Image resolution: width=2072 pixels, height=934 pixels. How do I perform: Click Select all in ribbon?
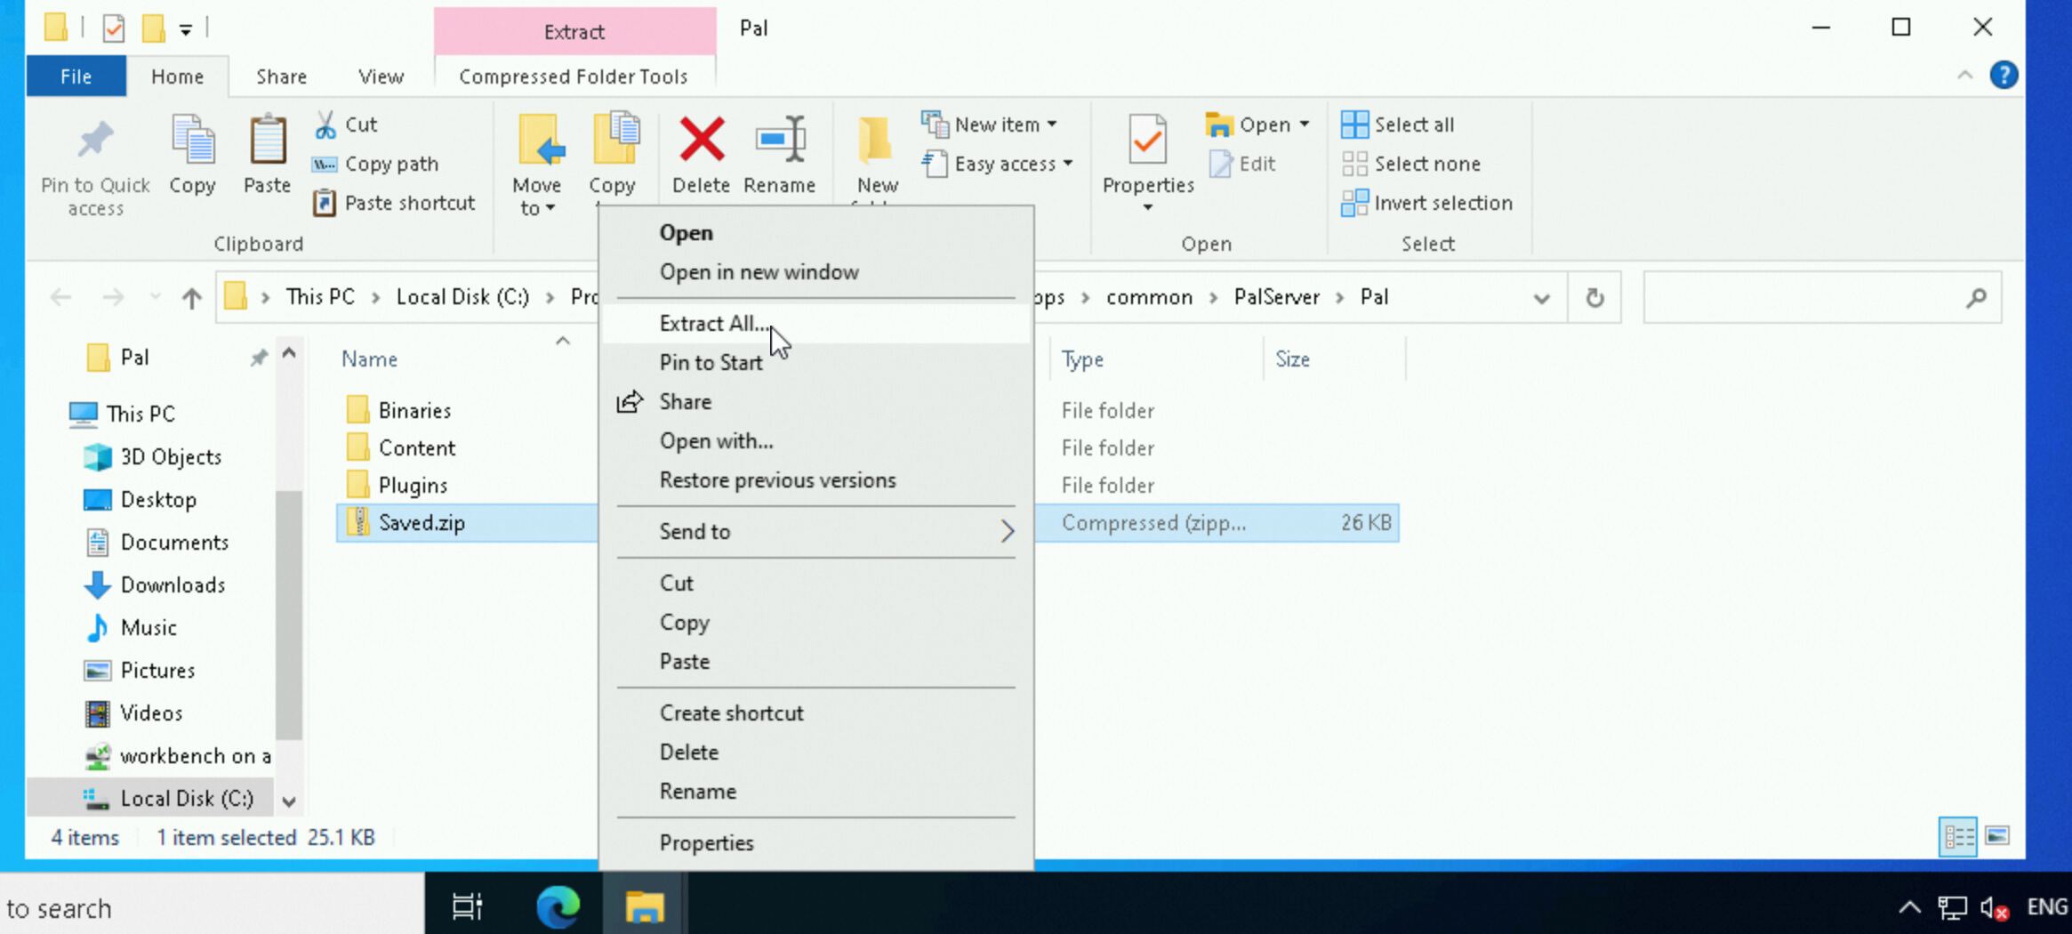tap(1398, 125)
